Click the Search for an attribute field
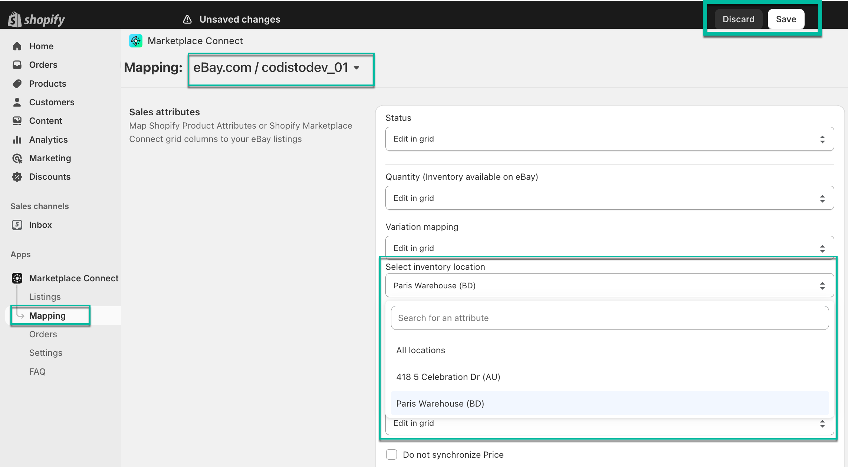This screenshot has width=848, height=467. (x=609, y=318)
